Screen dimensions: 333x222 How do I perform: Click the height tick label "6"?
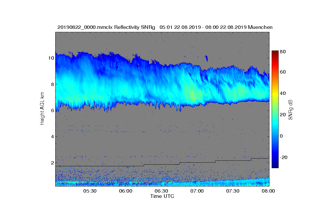(x=52, y=110)
